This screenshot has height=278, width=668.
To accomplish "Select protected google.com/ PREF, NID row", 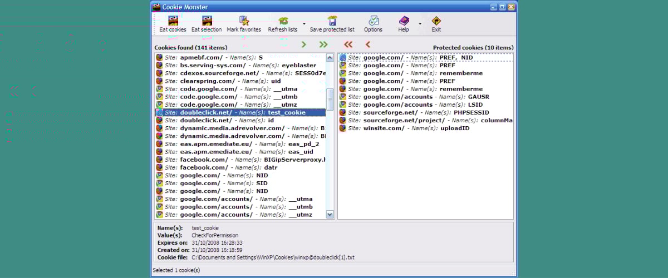I will coord(426,57).
